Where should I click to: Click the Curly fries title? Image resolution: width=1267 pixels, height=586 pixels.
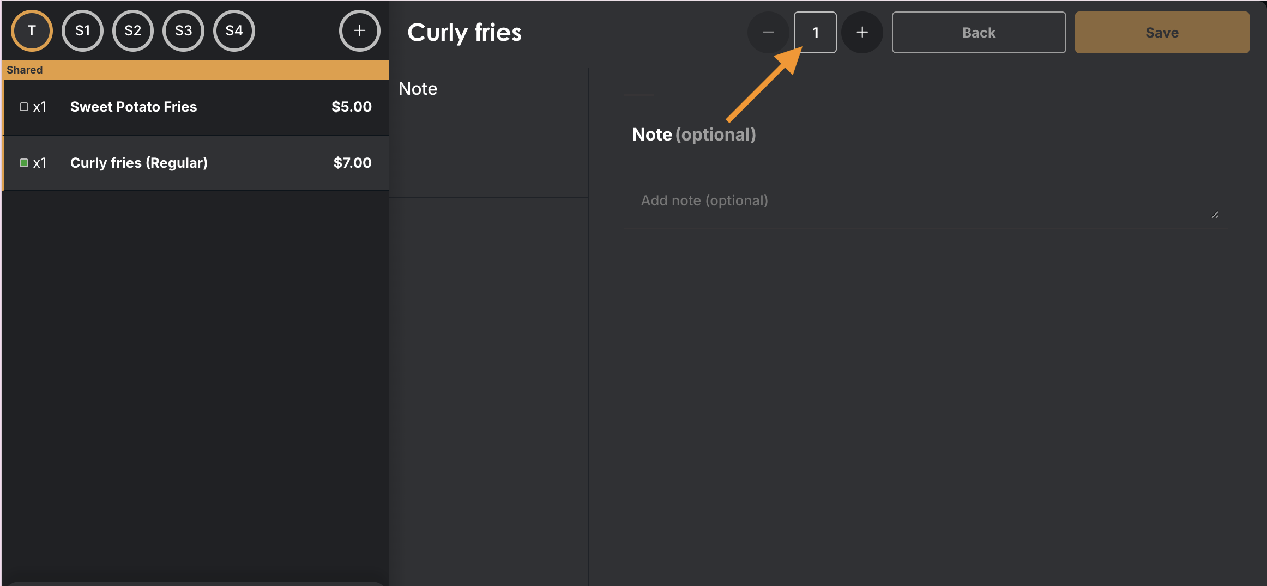click(464, 33)
